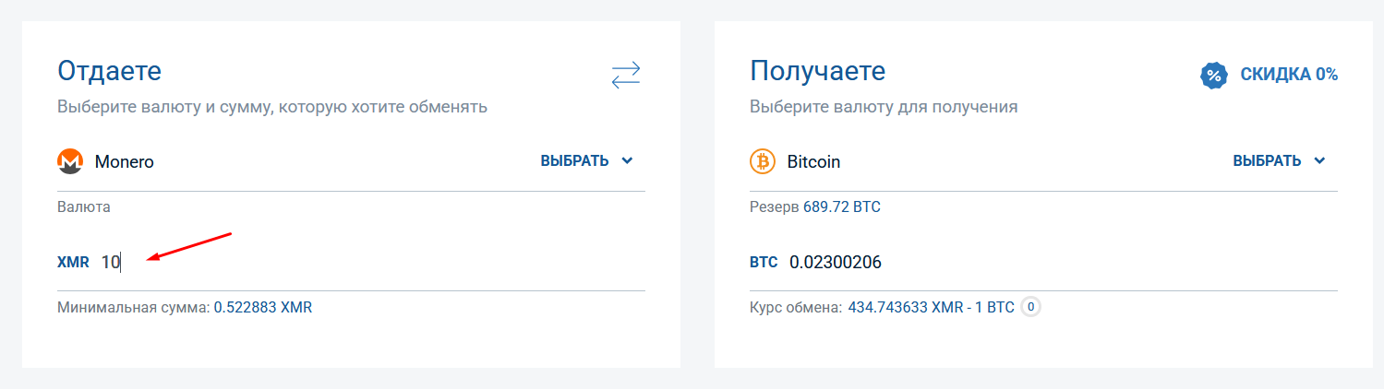Click reserve value 689.72 BTC
The width and height of the screenshot is (1384, 389).
[x=842, y=206]
